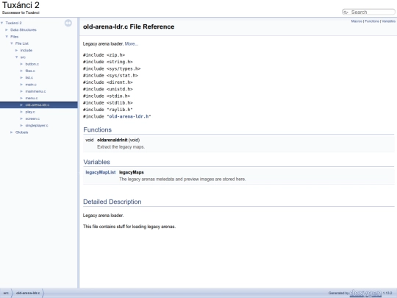
Task: Open files.c in the file tree
Action: (x=30, y=71)
